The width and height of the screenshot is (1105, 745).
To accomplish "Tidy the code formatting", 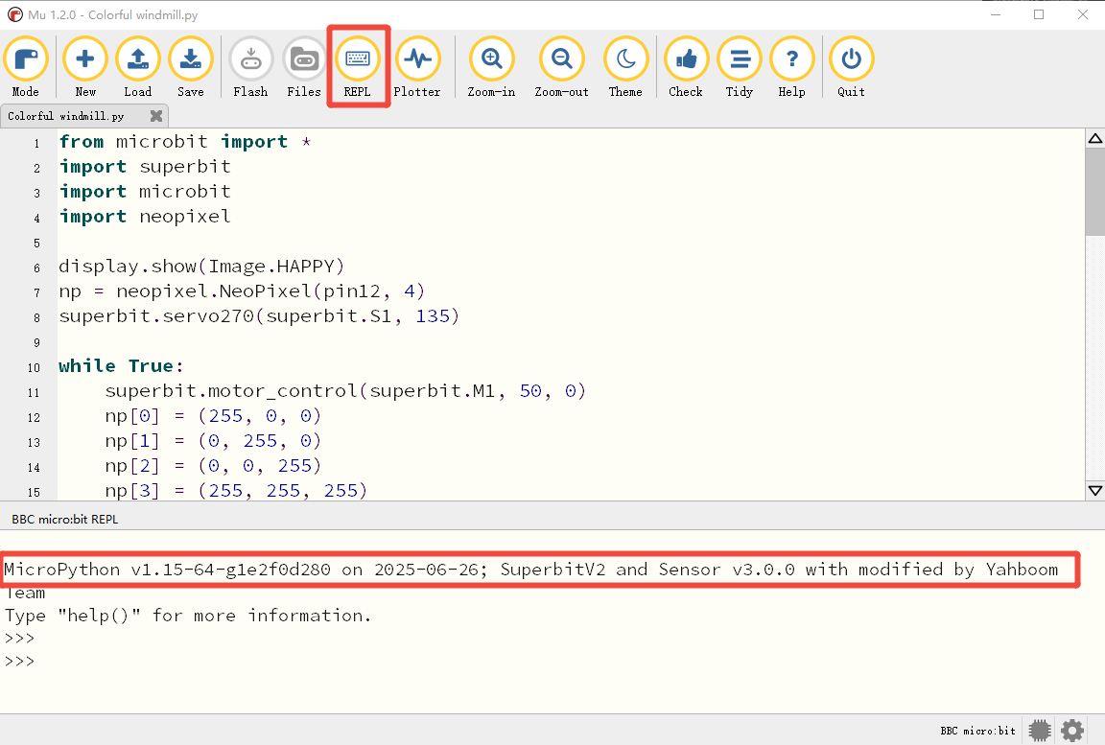I will (x=740, y=68).
